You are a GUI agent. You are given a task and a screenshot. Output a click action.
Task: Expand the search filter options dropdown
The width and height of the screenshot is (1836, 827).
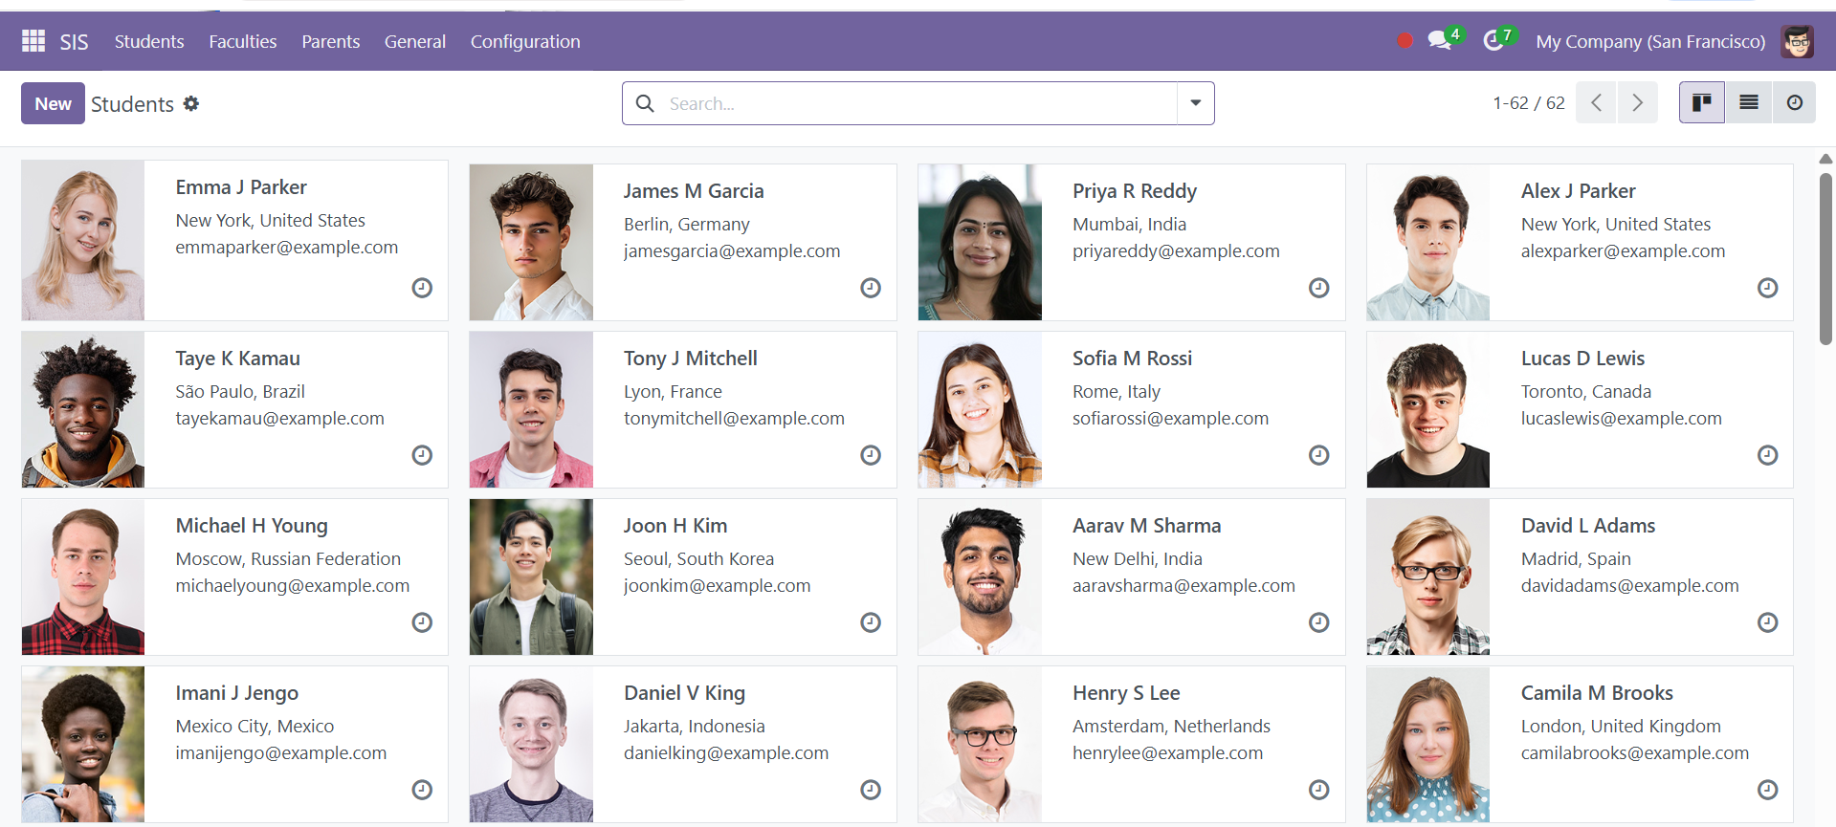tap(1195, 103)
